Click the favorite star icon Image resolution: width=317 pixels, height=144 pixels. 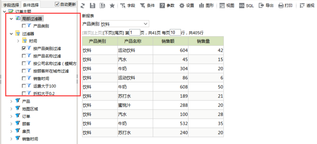tap(112, 5)
